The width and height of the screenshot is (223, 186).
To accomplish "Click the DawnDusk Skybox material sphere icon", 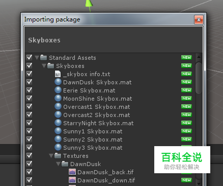I will 58,82.
